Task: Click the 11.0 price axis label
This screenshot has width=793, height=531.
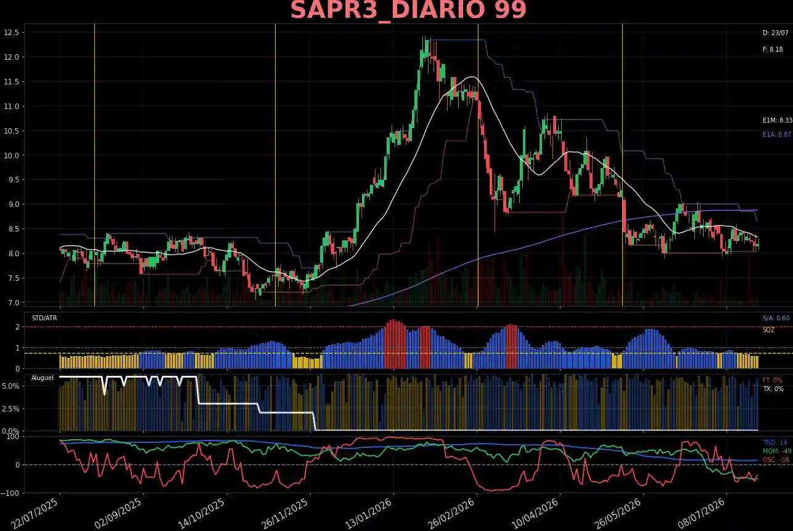Action: 12,107
